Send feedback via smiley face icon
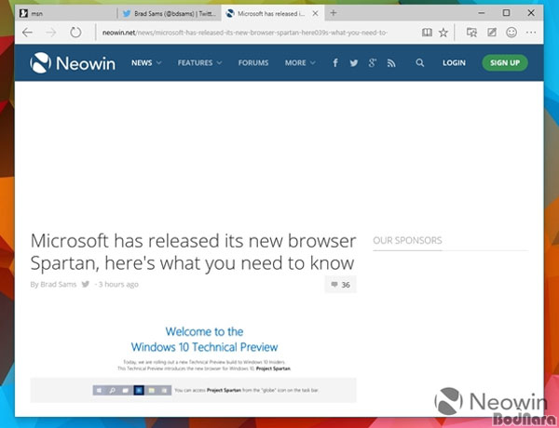The image size is (559, 428). 511,33
